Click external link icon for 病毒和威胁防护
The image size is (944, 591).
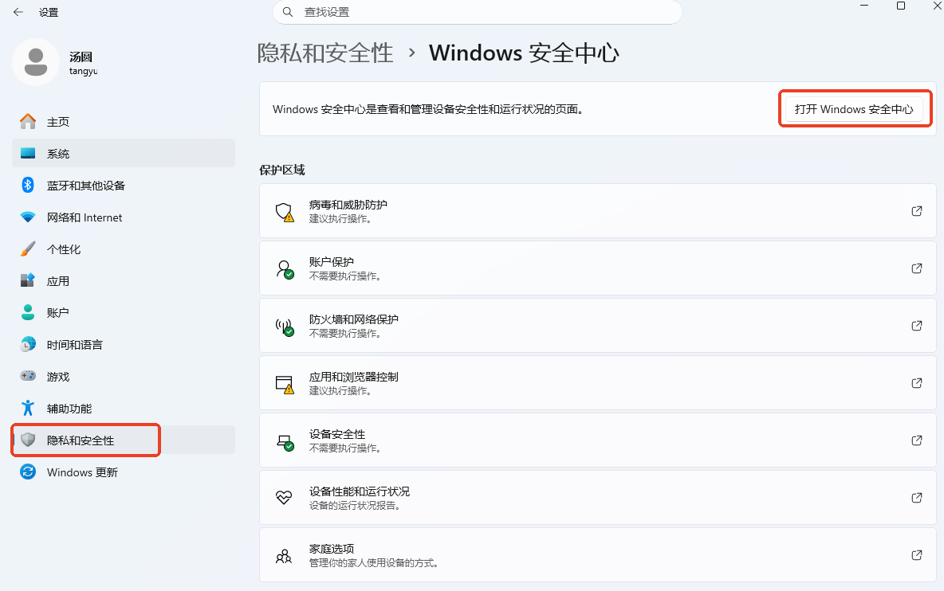[x=916, y=211]
